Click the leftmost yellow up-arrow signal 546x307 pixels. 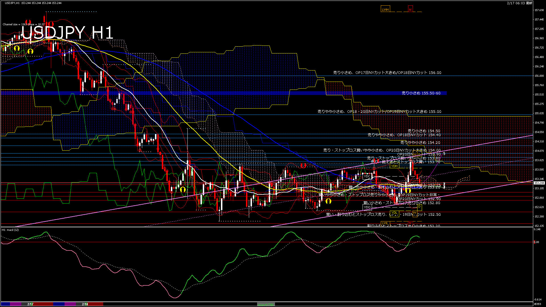(17, 48)
